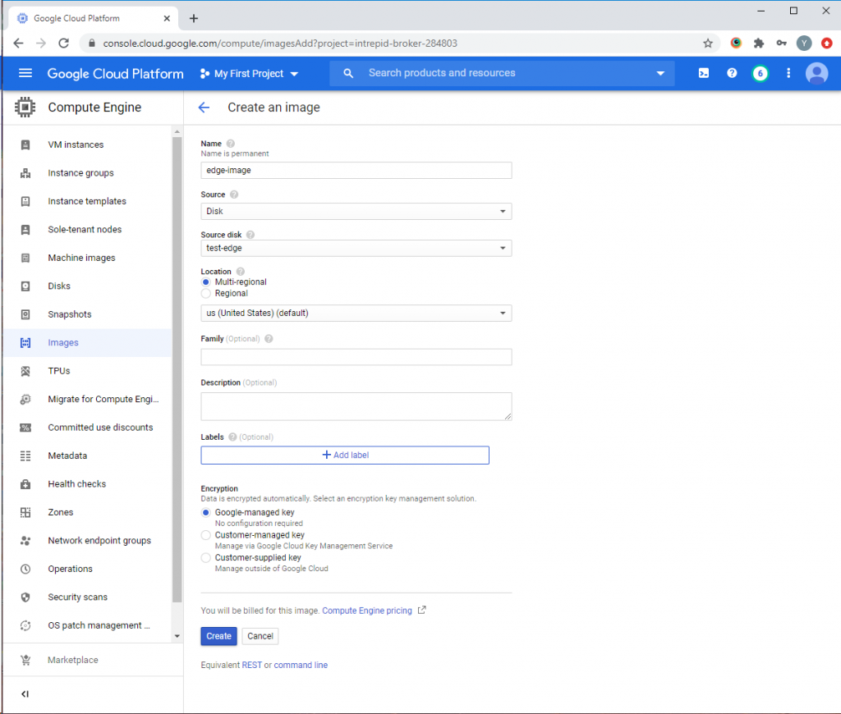Open the user account avatar

click(x=816, y=73)
